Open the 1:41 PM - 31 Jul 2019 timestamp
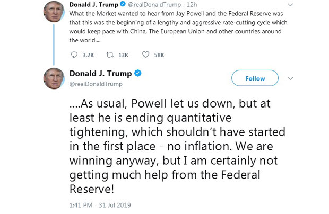The image size is (329, 214). 100,204
